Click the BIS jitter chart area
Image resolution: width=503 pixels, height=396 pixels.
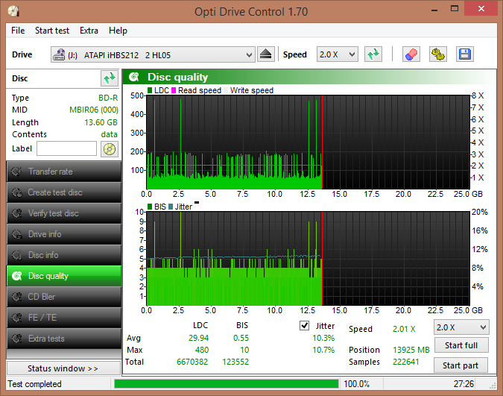(x=308, y=259)
